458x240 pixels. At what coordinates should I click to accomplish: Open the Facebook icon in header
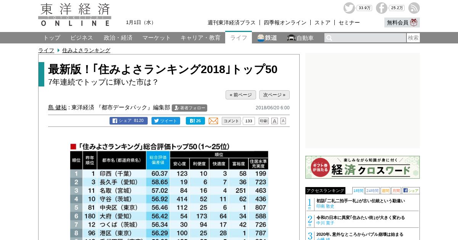(382, 8)
